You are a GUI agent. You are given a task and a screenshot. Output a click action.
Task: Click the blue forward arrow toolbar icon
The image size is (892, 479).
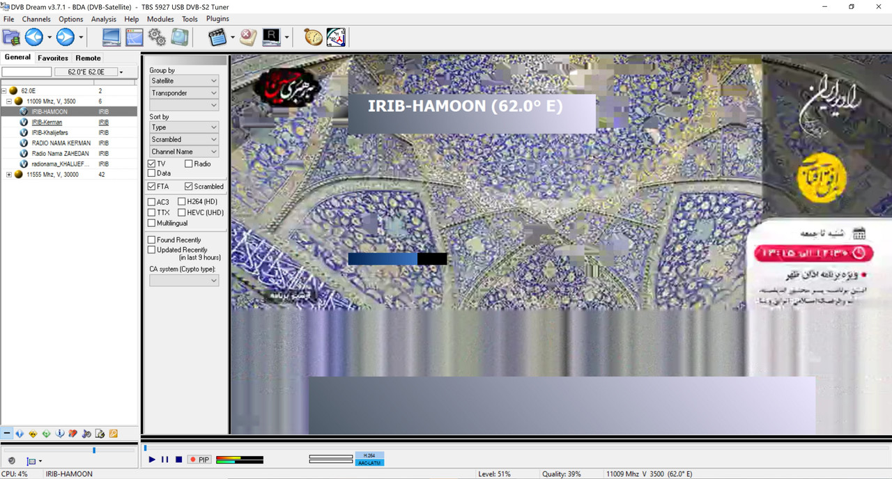point(66,37)
